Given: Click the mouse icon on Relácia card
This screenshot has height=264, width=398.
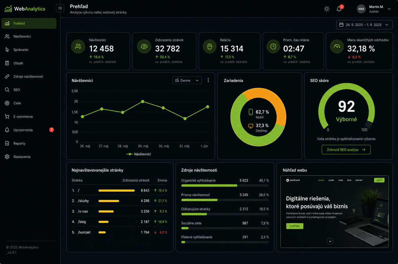Looking at the screenshot, I should pos(209,46).
